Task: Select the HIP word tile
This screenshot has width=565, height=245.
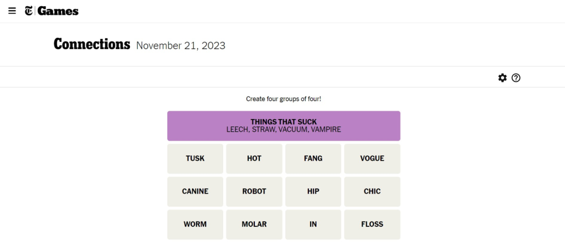Action: (x=313, y=191)
